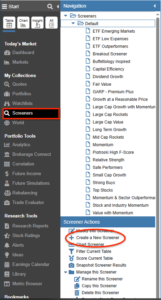Open the Start hamburger menu
This screenshot has height=300, width=161.
(x=4, y=7)
